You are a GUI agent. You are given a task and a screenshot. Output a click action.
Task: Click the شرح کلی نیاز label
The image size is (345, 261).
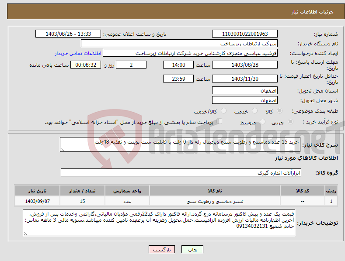[x=320, y=145]
